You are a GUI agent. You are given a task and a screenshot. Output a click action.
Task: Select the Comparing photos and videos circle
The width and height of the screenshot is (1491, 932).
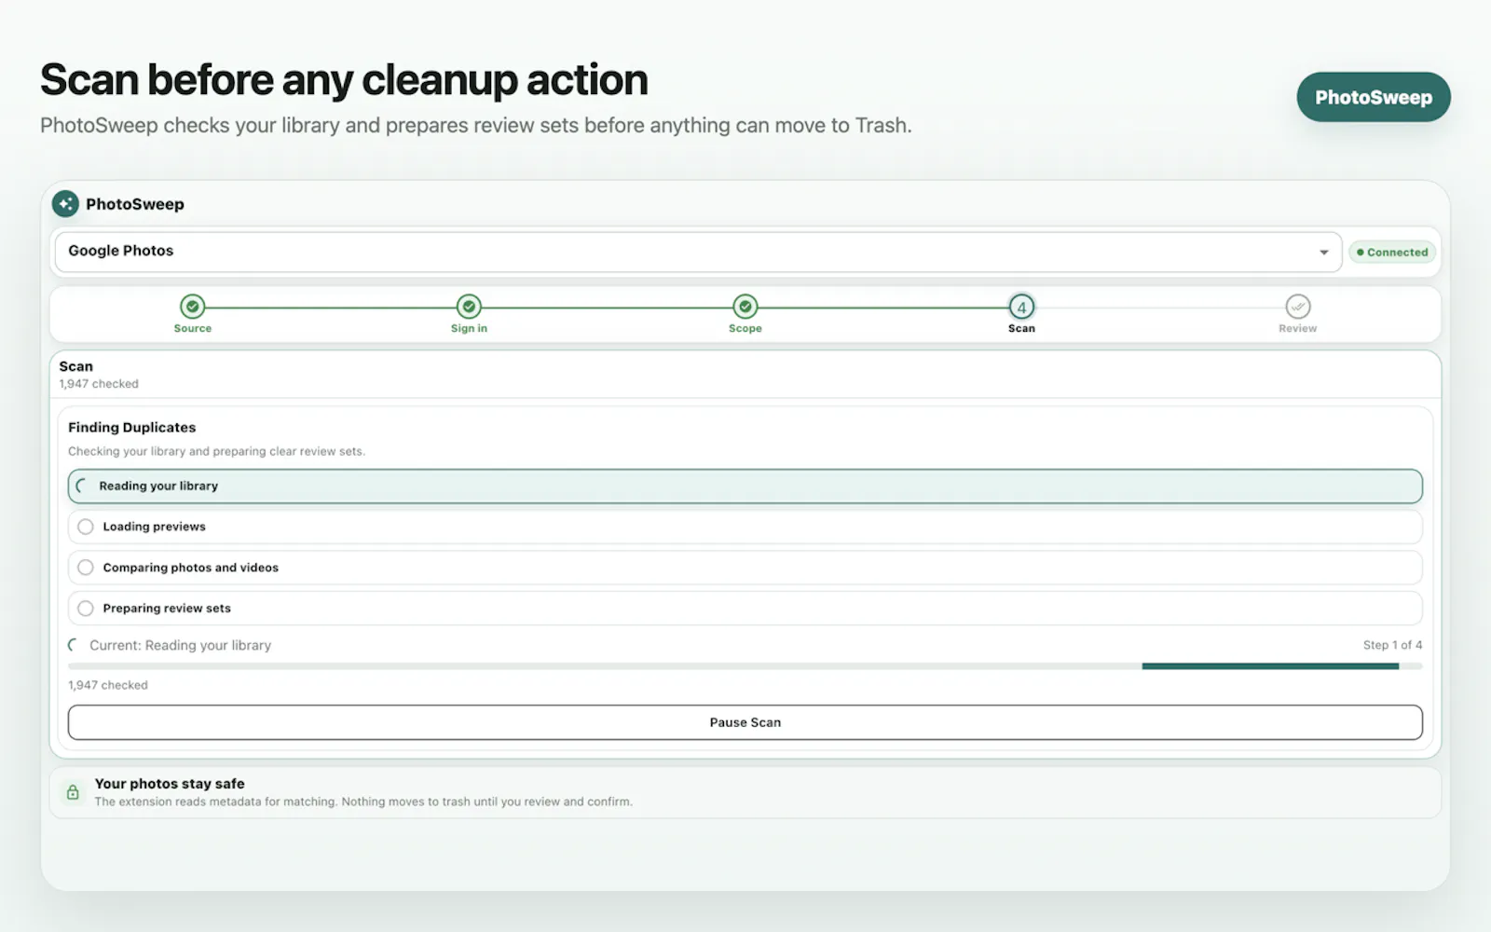[86, 568]
